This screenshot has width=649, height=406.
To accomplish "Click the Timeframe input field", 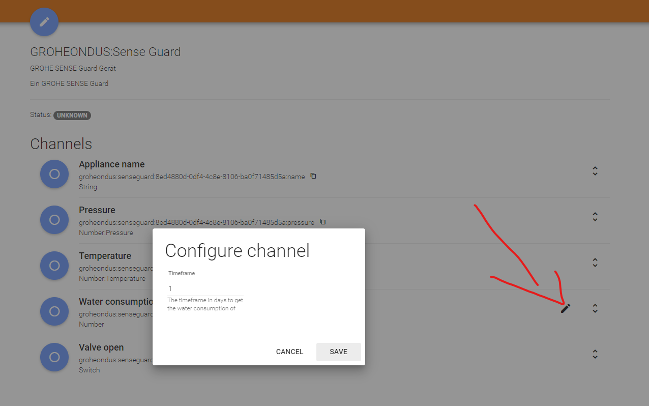I will point(205,288).
